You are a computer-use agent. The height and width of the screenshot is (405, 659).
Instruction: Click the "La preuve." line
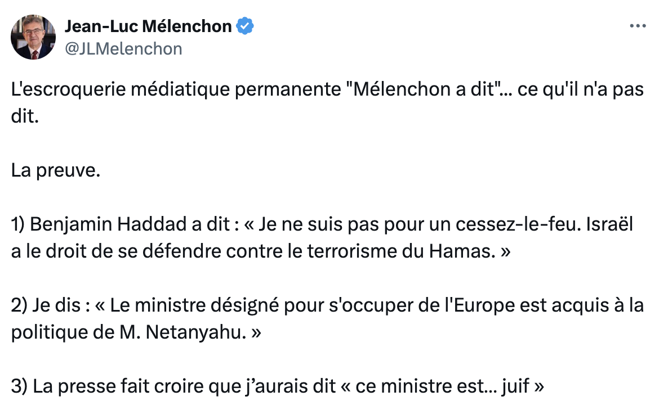coord(56,170)
